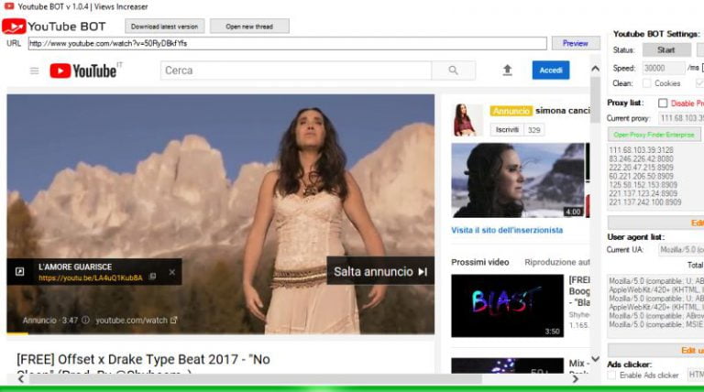Click Download latest version button
Viewport: 704px width, 392px height.
(x=164, y=27)
